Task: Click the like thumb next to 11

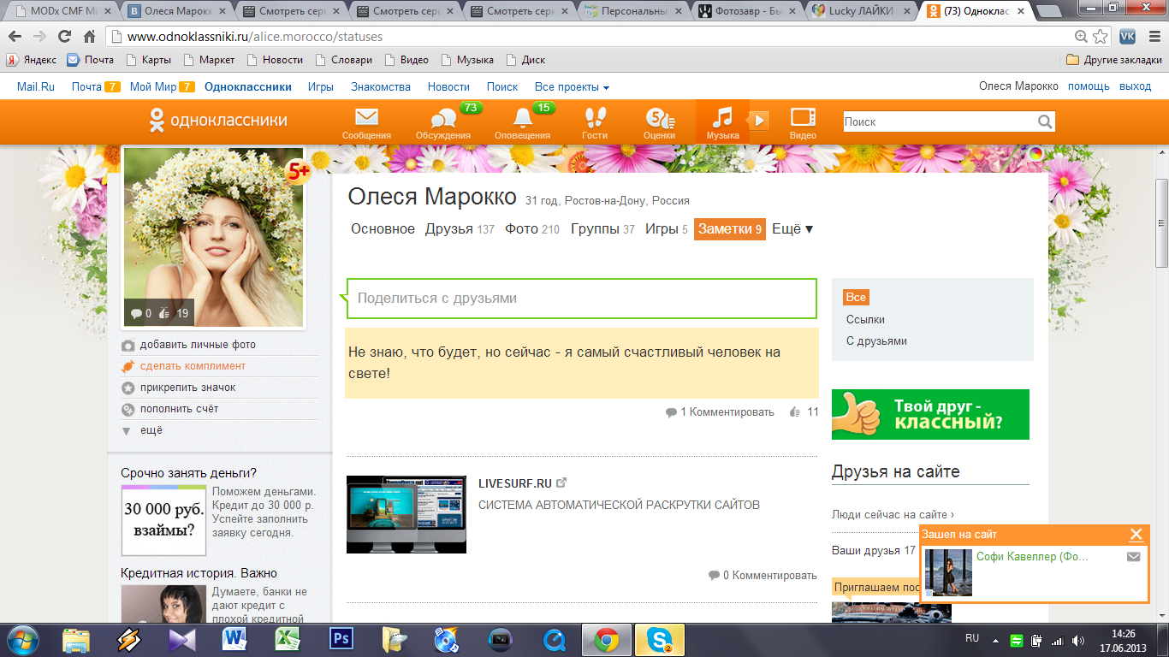Action: [795, 412]
